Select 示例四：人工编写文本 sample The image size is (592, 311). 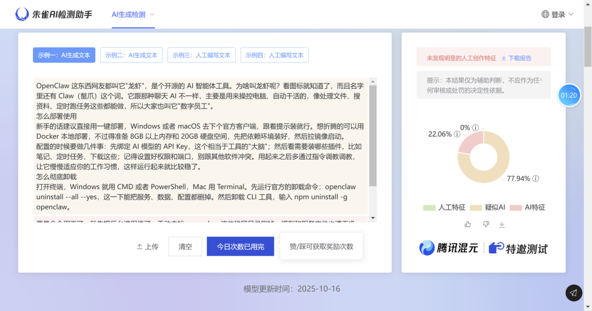tap(275, 55)
